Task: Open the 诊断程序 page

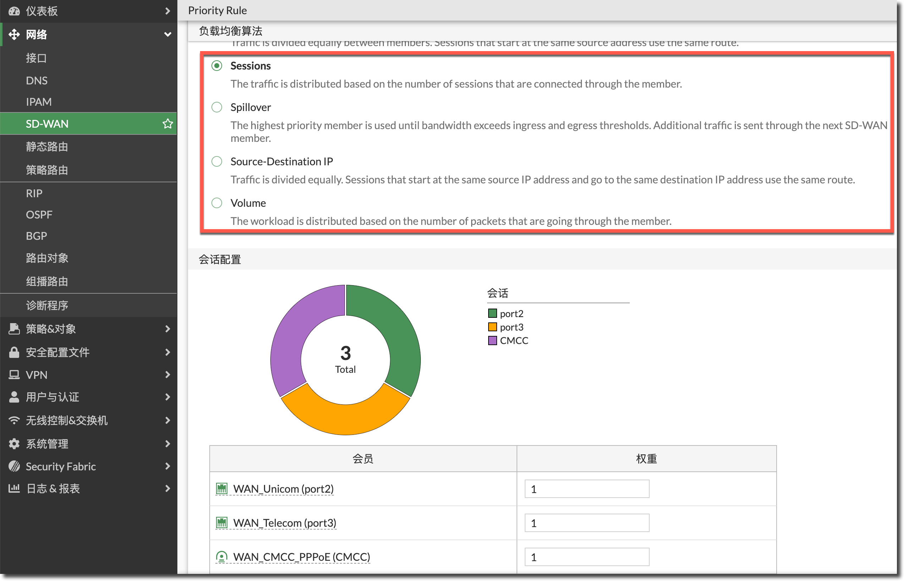Action: pyautogui.click(x=47, y=305)
